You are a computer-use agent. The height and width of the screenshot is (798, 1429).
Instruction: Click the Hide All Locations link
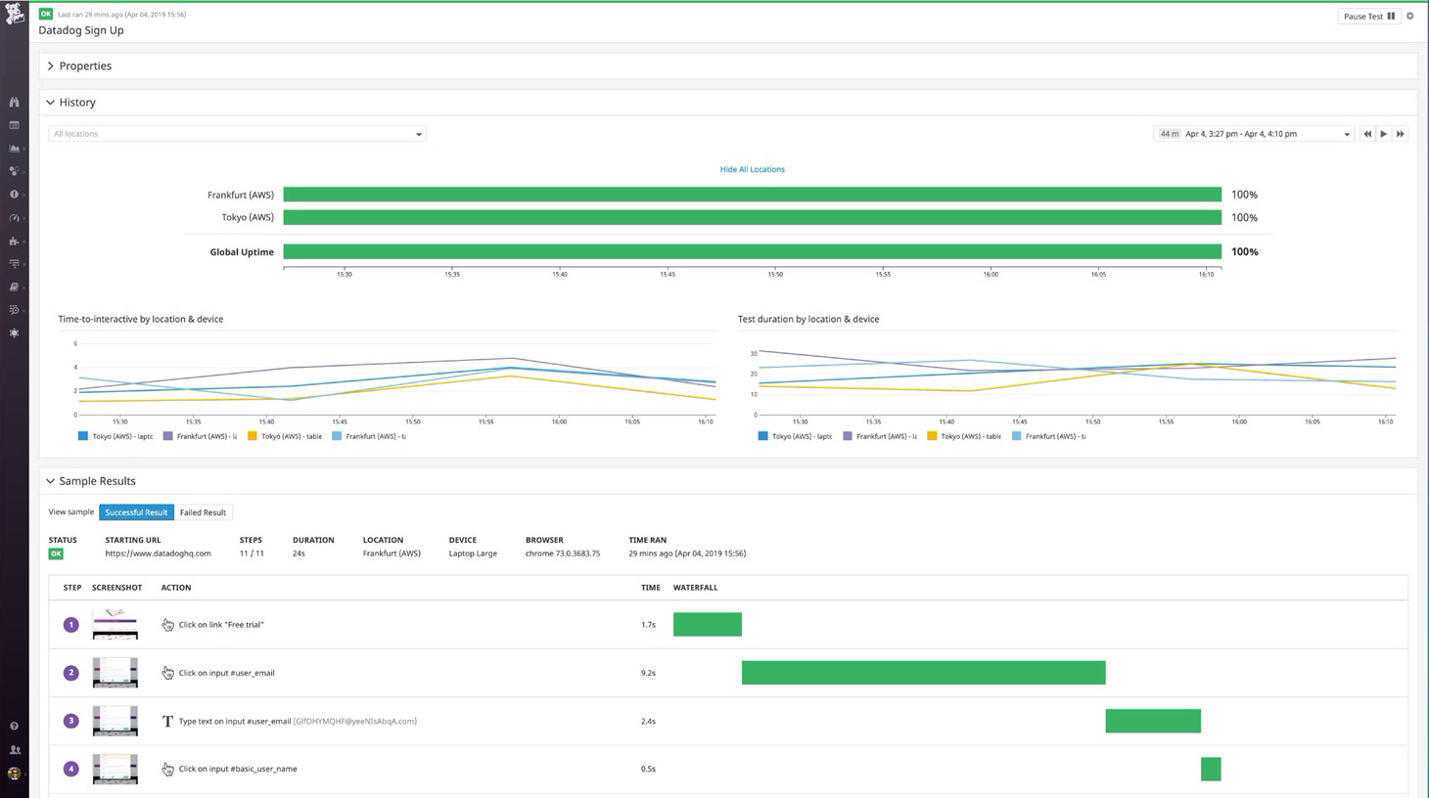752,168
